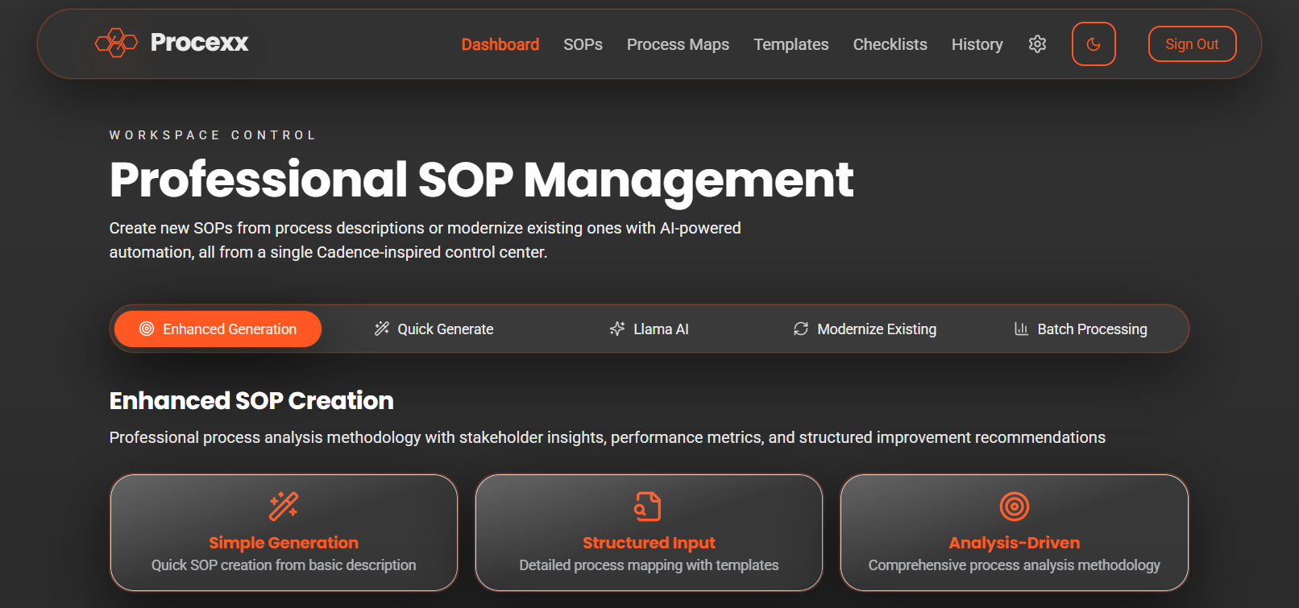The height and width of the screenshot is (608, 1299).
Task: Toggle dark mode with moon button
Action: click(1093, 44)
